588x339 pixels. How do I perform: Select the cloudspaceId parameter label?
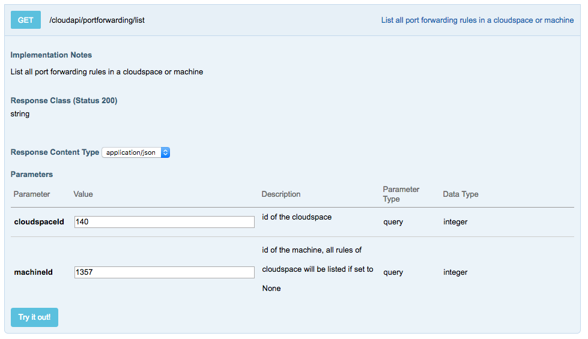tap(39, 222)
